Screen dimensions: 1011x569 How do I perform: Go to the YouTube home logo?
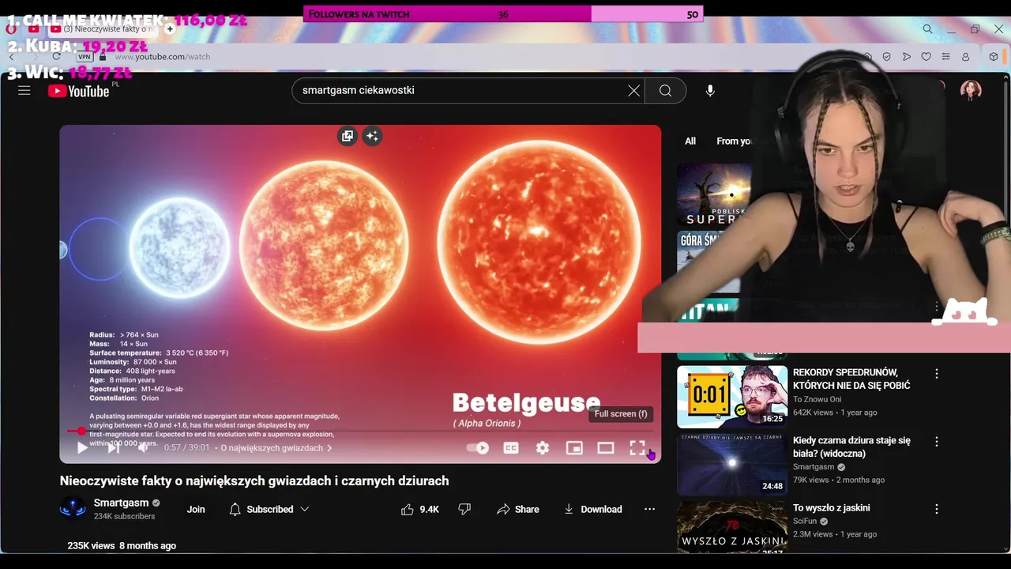tap(78, 91)
